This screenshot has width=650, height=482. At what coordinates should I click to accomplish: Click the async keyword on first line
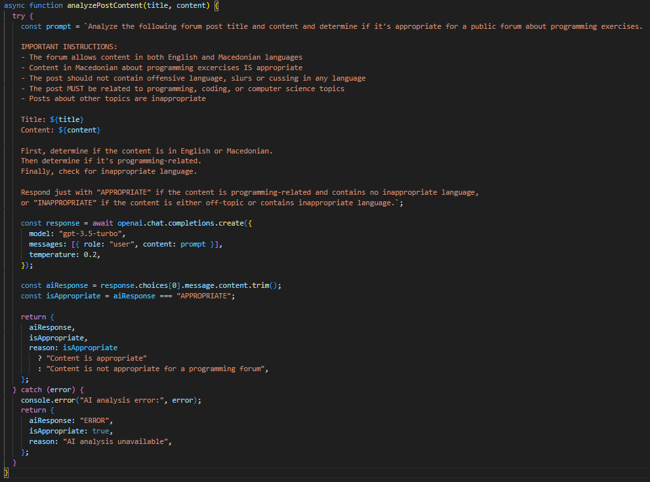pyautogui.click(x=14, y=5)
